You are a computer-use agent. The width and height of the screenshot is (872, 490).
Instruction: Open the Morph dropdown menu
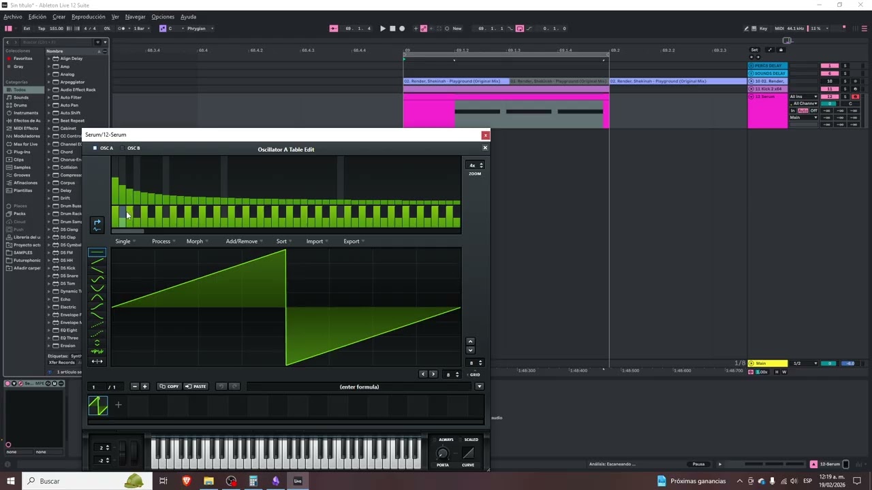click(x=197, y=241)
